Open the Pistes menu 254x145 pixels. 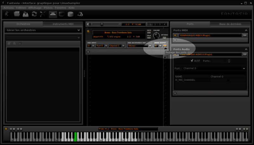(x=48, y=8)
